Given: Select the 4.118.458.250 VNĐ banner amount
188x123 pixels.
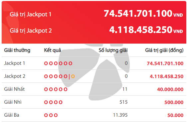Looking at the screenshot, I should (146, 30).
